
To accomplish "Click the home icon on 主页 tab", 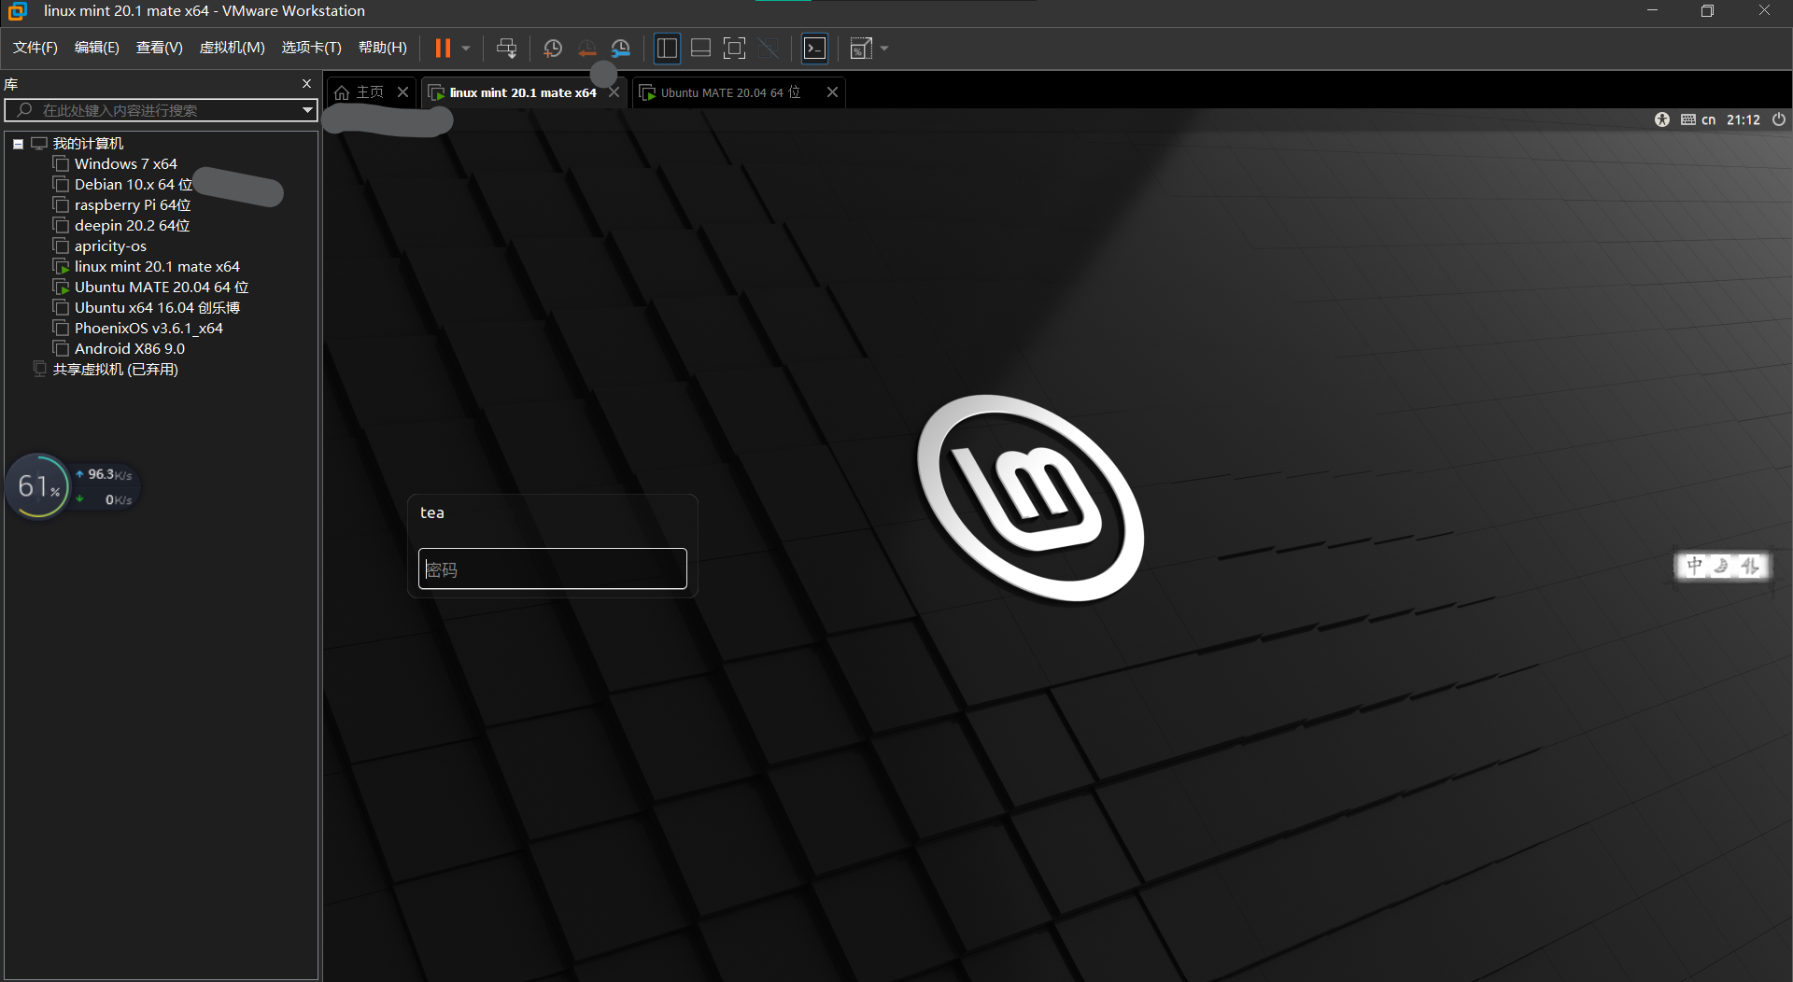I will [342, 92].
